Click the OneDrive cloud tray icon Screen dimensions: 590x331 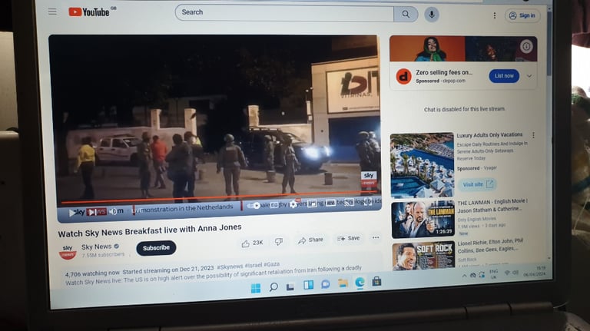[473, 275]
